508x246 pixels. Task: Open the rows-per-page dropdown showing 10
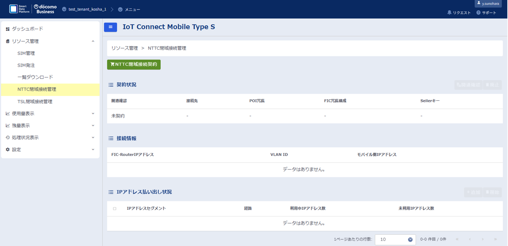395,239
